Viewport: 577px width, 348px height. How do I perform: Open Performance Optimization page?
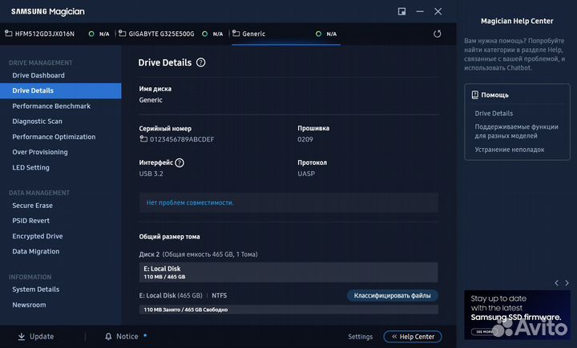[54, 137]
